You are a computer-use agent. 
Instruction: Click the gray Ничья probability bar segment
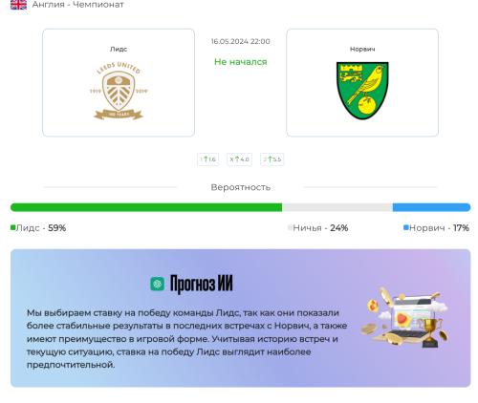point(337,207)
